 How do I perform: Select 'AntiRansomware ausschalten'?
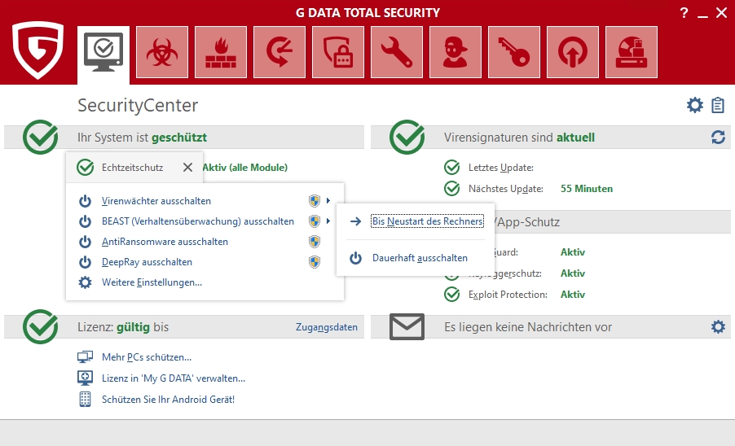[165, 242]
